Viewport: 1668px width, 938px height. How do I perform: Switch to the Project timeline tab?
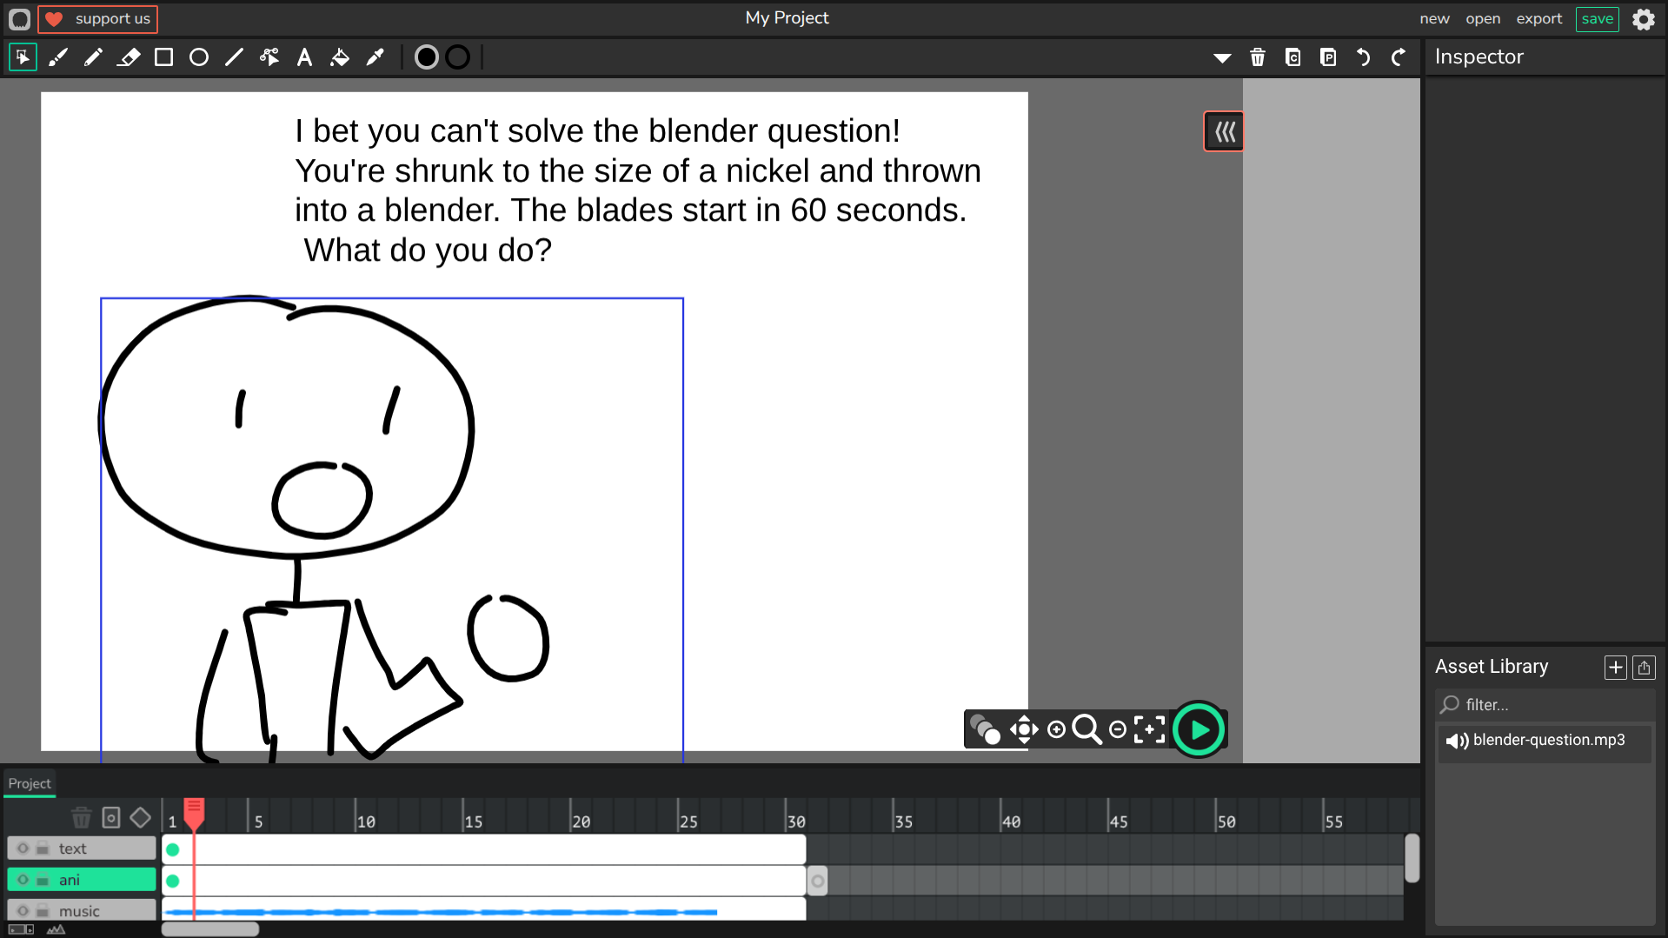[x=30, y=783]
